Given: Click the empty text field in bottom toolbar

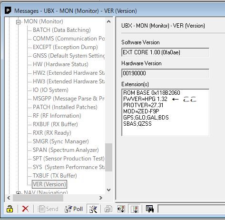Looking at the screenshot, I should tap(192, 209).
